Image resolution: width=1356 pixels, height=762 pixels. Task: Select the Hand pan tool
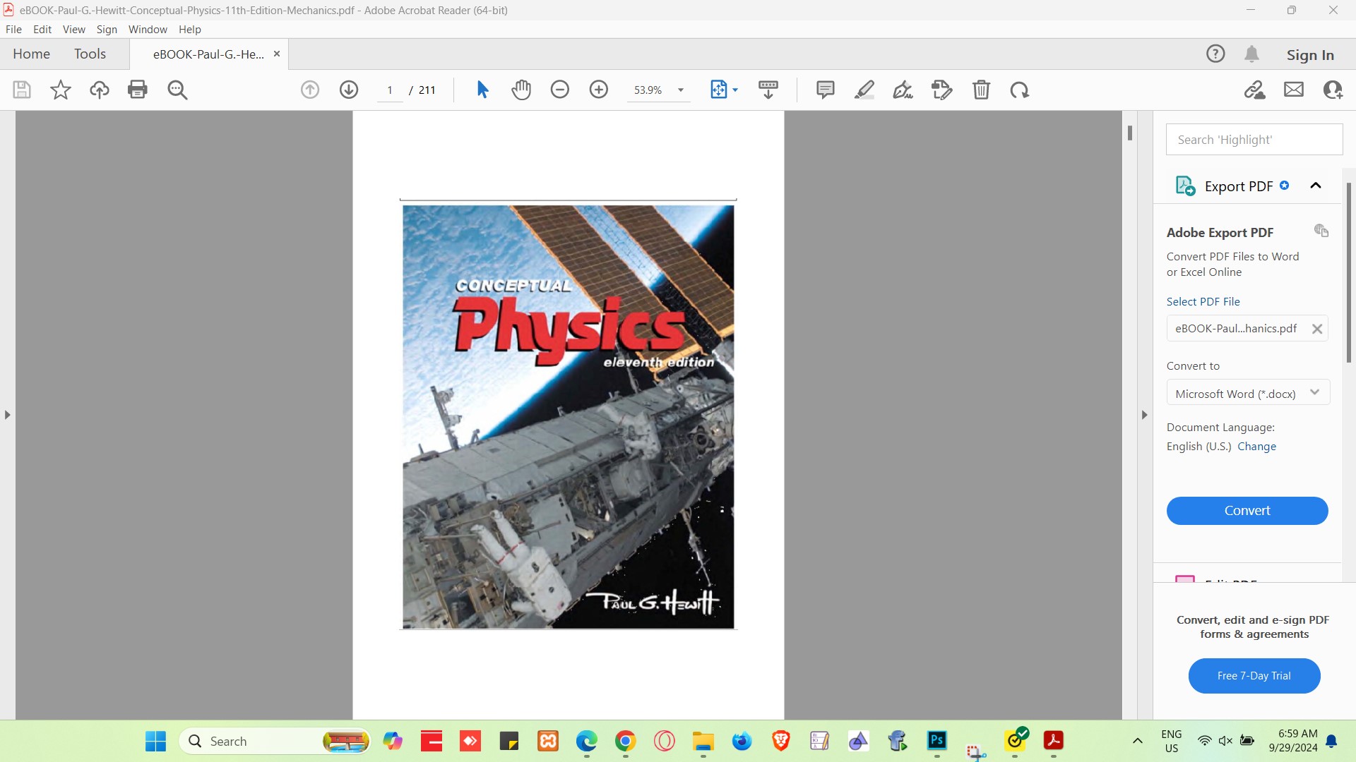click(521, 90)
